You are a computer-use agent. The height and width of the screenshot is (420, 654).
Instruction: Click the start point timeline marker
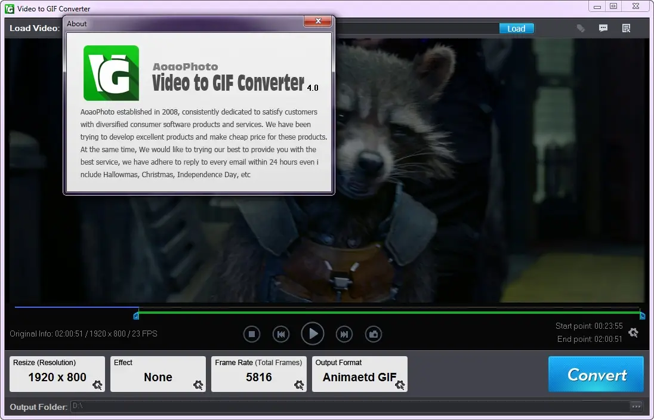(x=136, y=316)
